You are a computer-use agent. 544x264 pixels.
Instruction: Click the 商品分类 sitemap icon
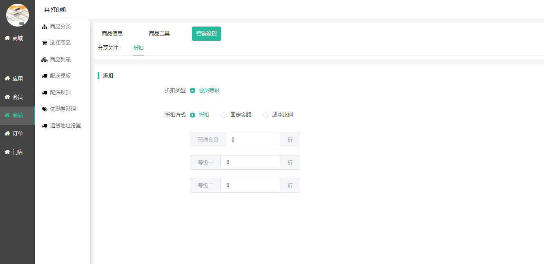pyautogui.click(x=45, y=27)
